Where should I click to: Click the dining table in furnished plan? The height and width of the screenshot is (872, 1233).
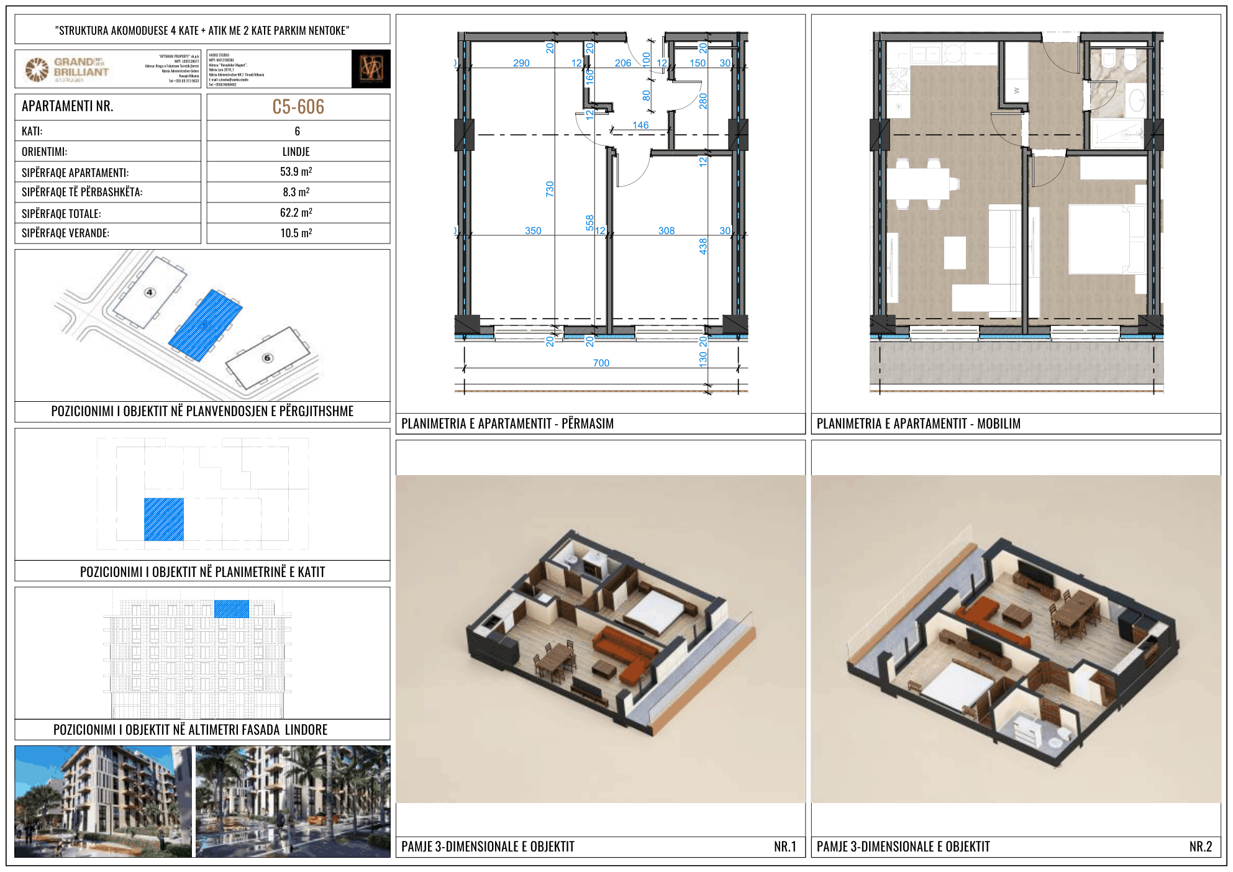coord(918,184)
